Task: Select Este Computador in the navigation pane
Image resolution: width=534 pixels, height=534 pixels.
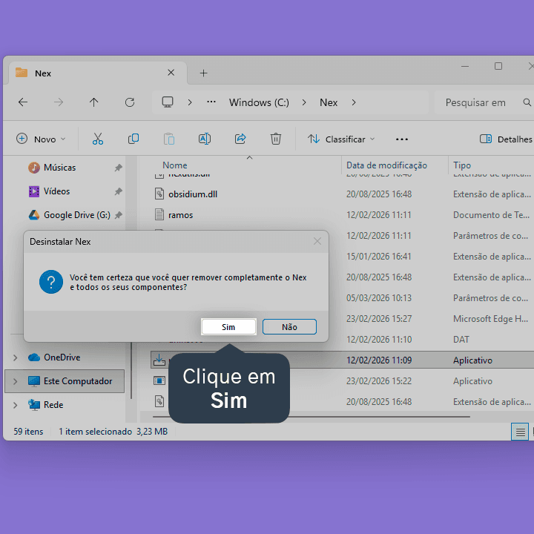Action: (x=78, y=381)
